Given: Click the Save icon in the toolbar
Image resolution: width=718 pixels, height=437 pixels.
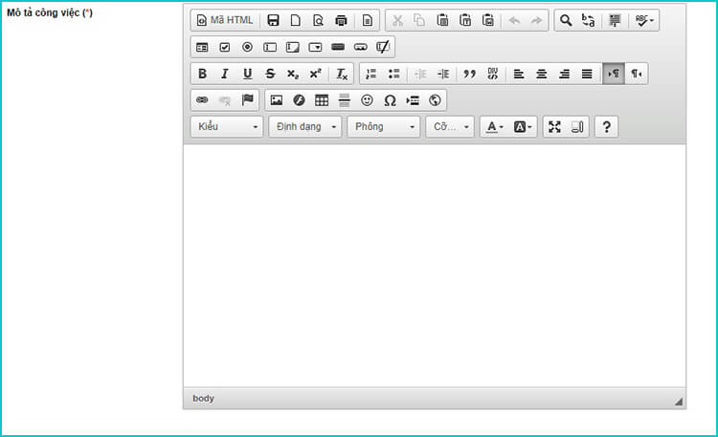Looking at the screenshot, I should coord(274,20).
